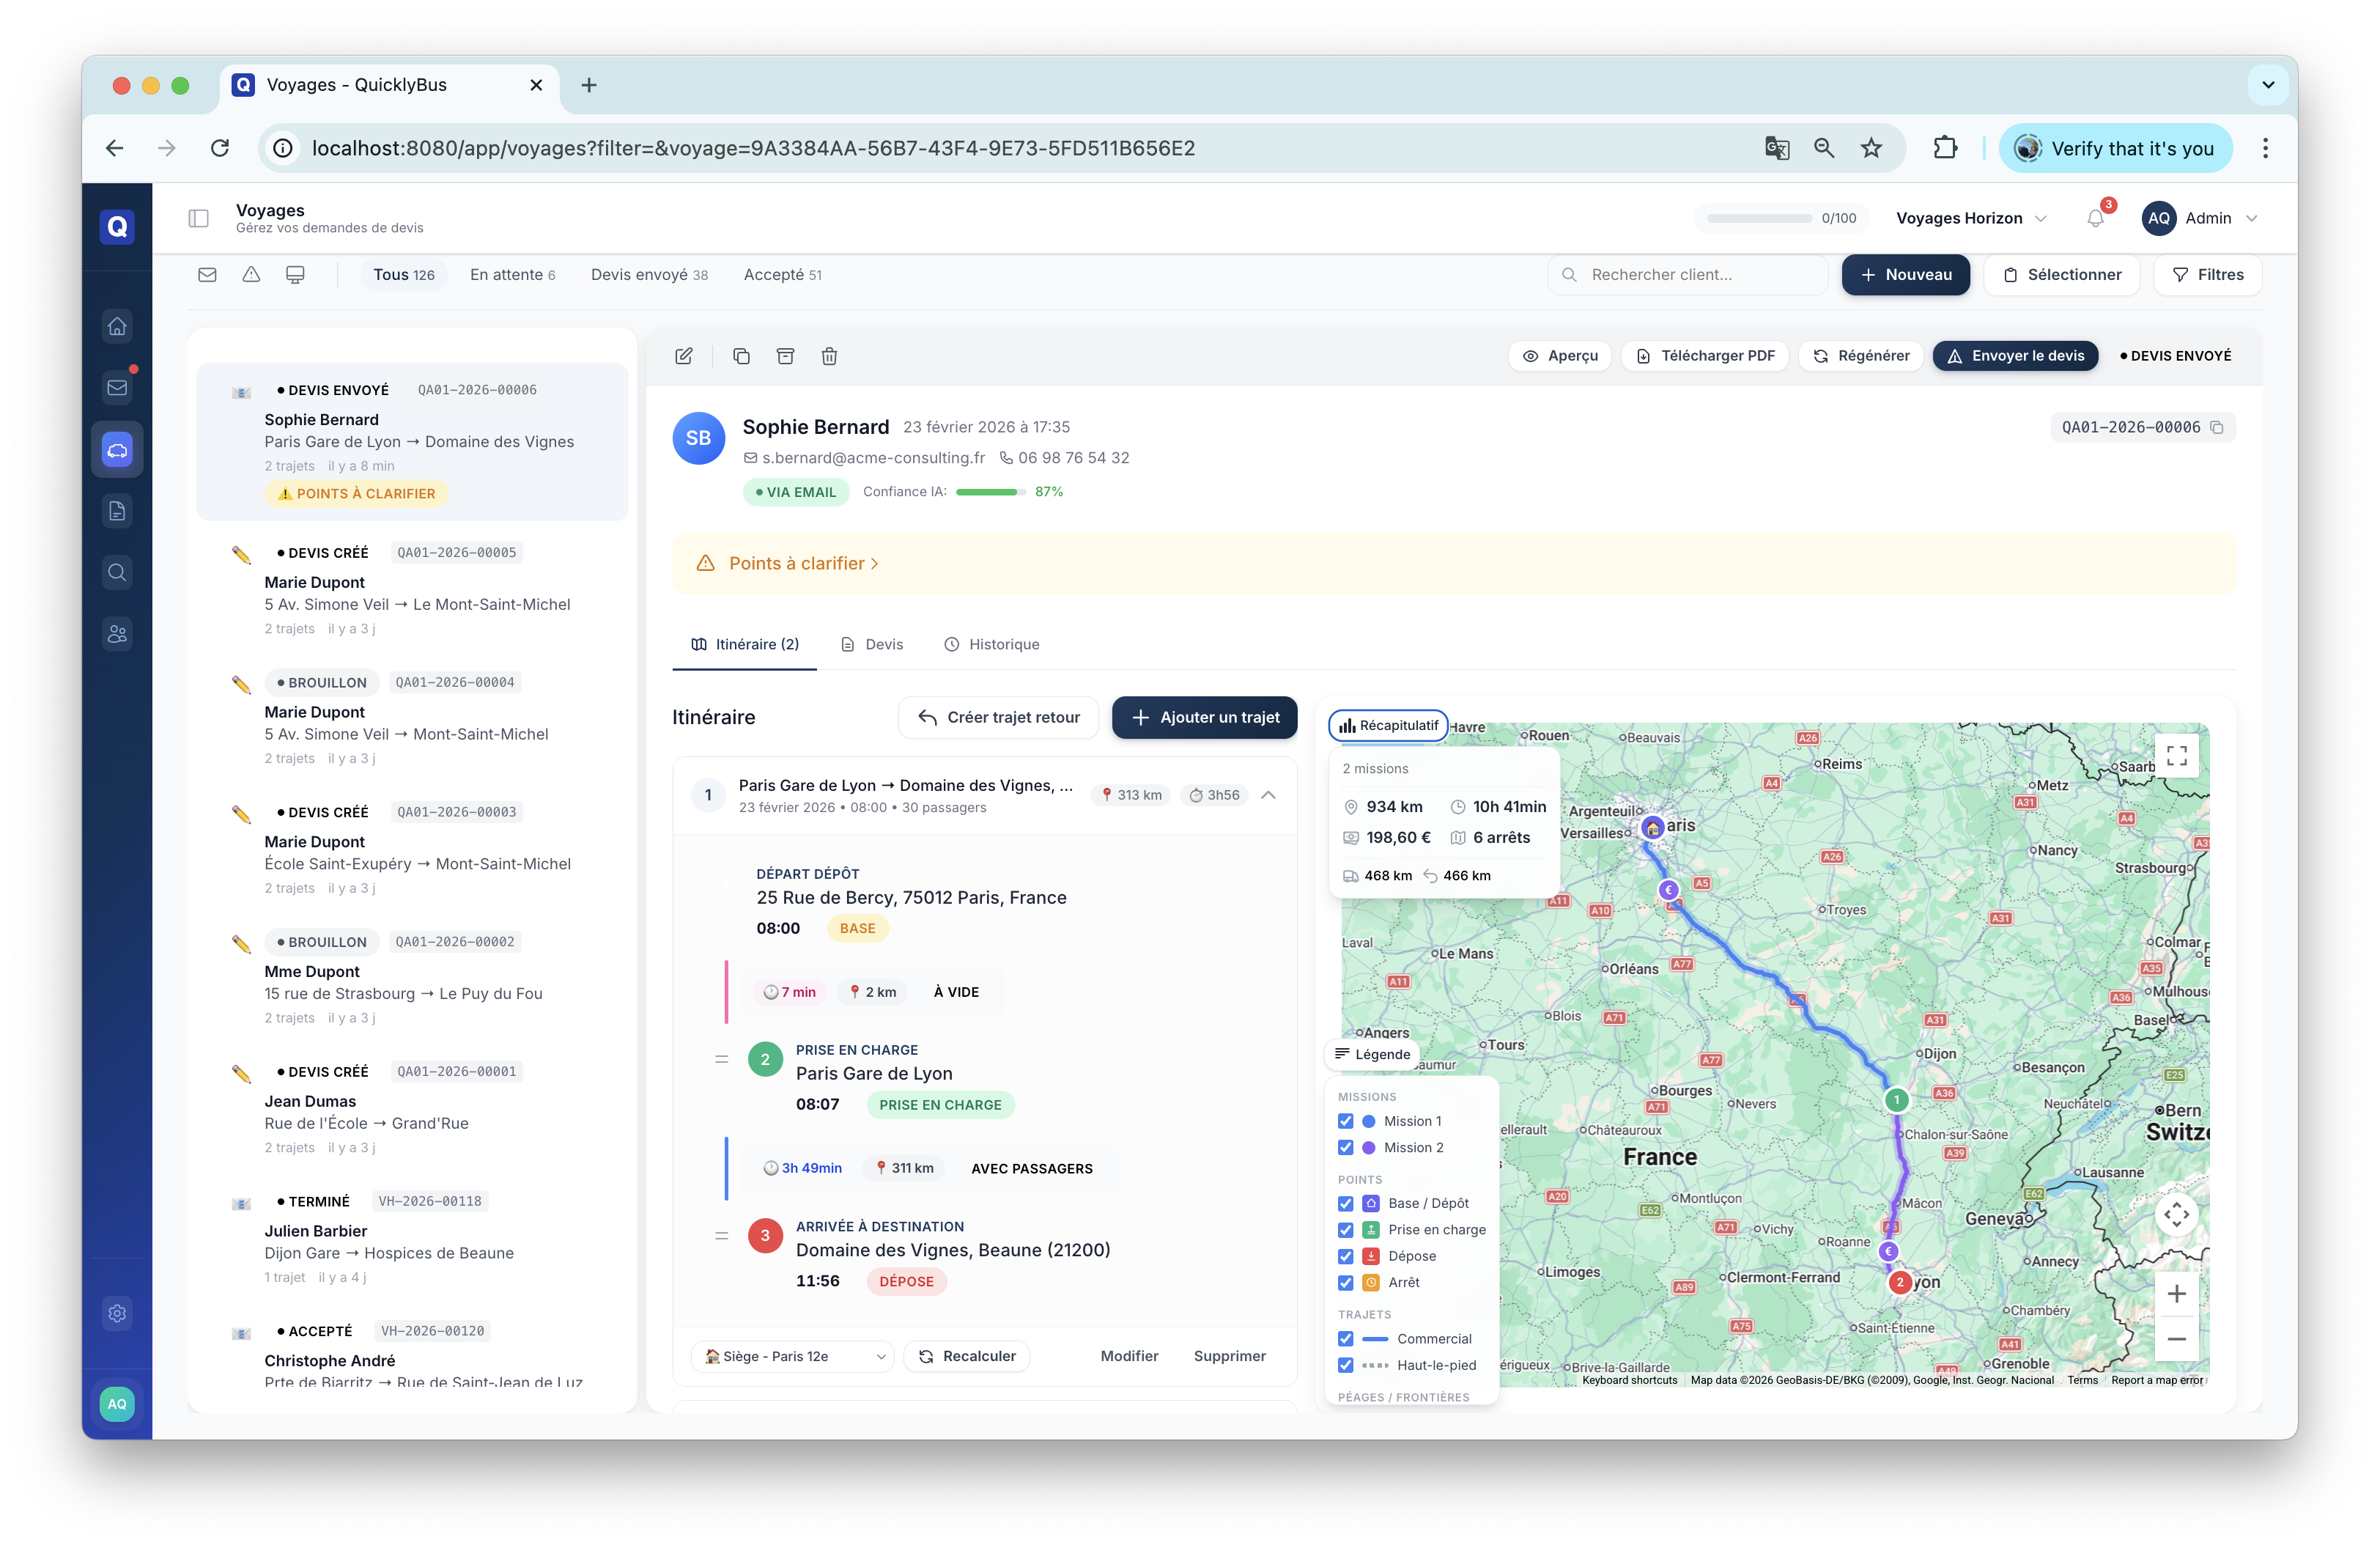Delete the voyage with trash icon
The image size is (2380, 1548).
(830, 356)
